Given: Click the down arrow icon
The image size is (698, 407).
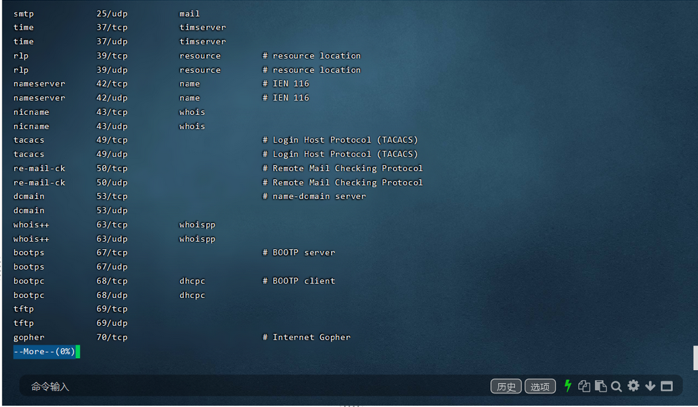Looking at the screenshot, I should [x=650, y=386].
